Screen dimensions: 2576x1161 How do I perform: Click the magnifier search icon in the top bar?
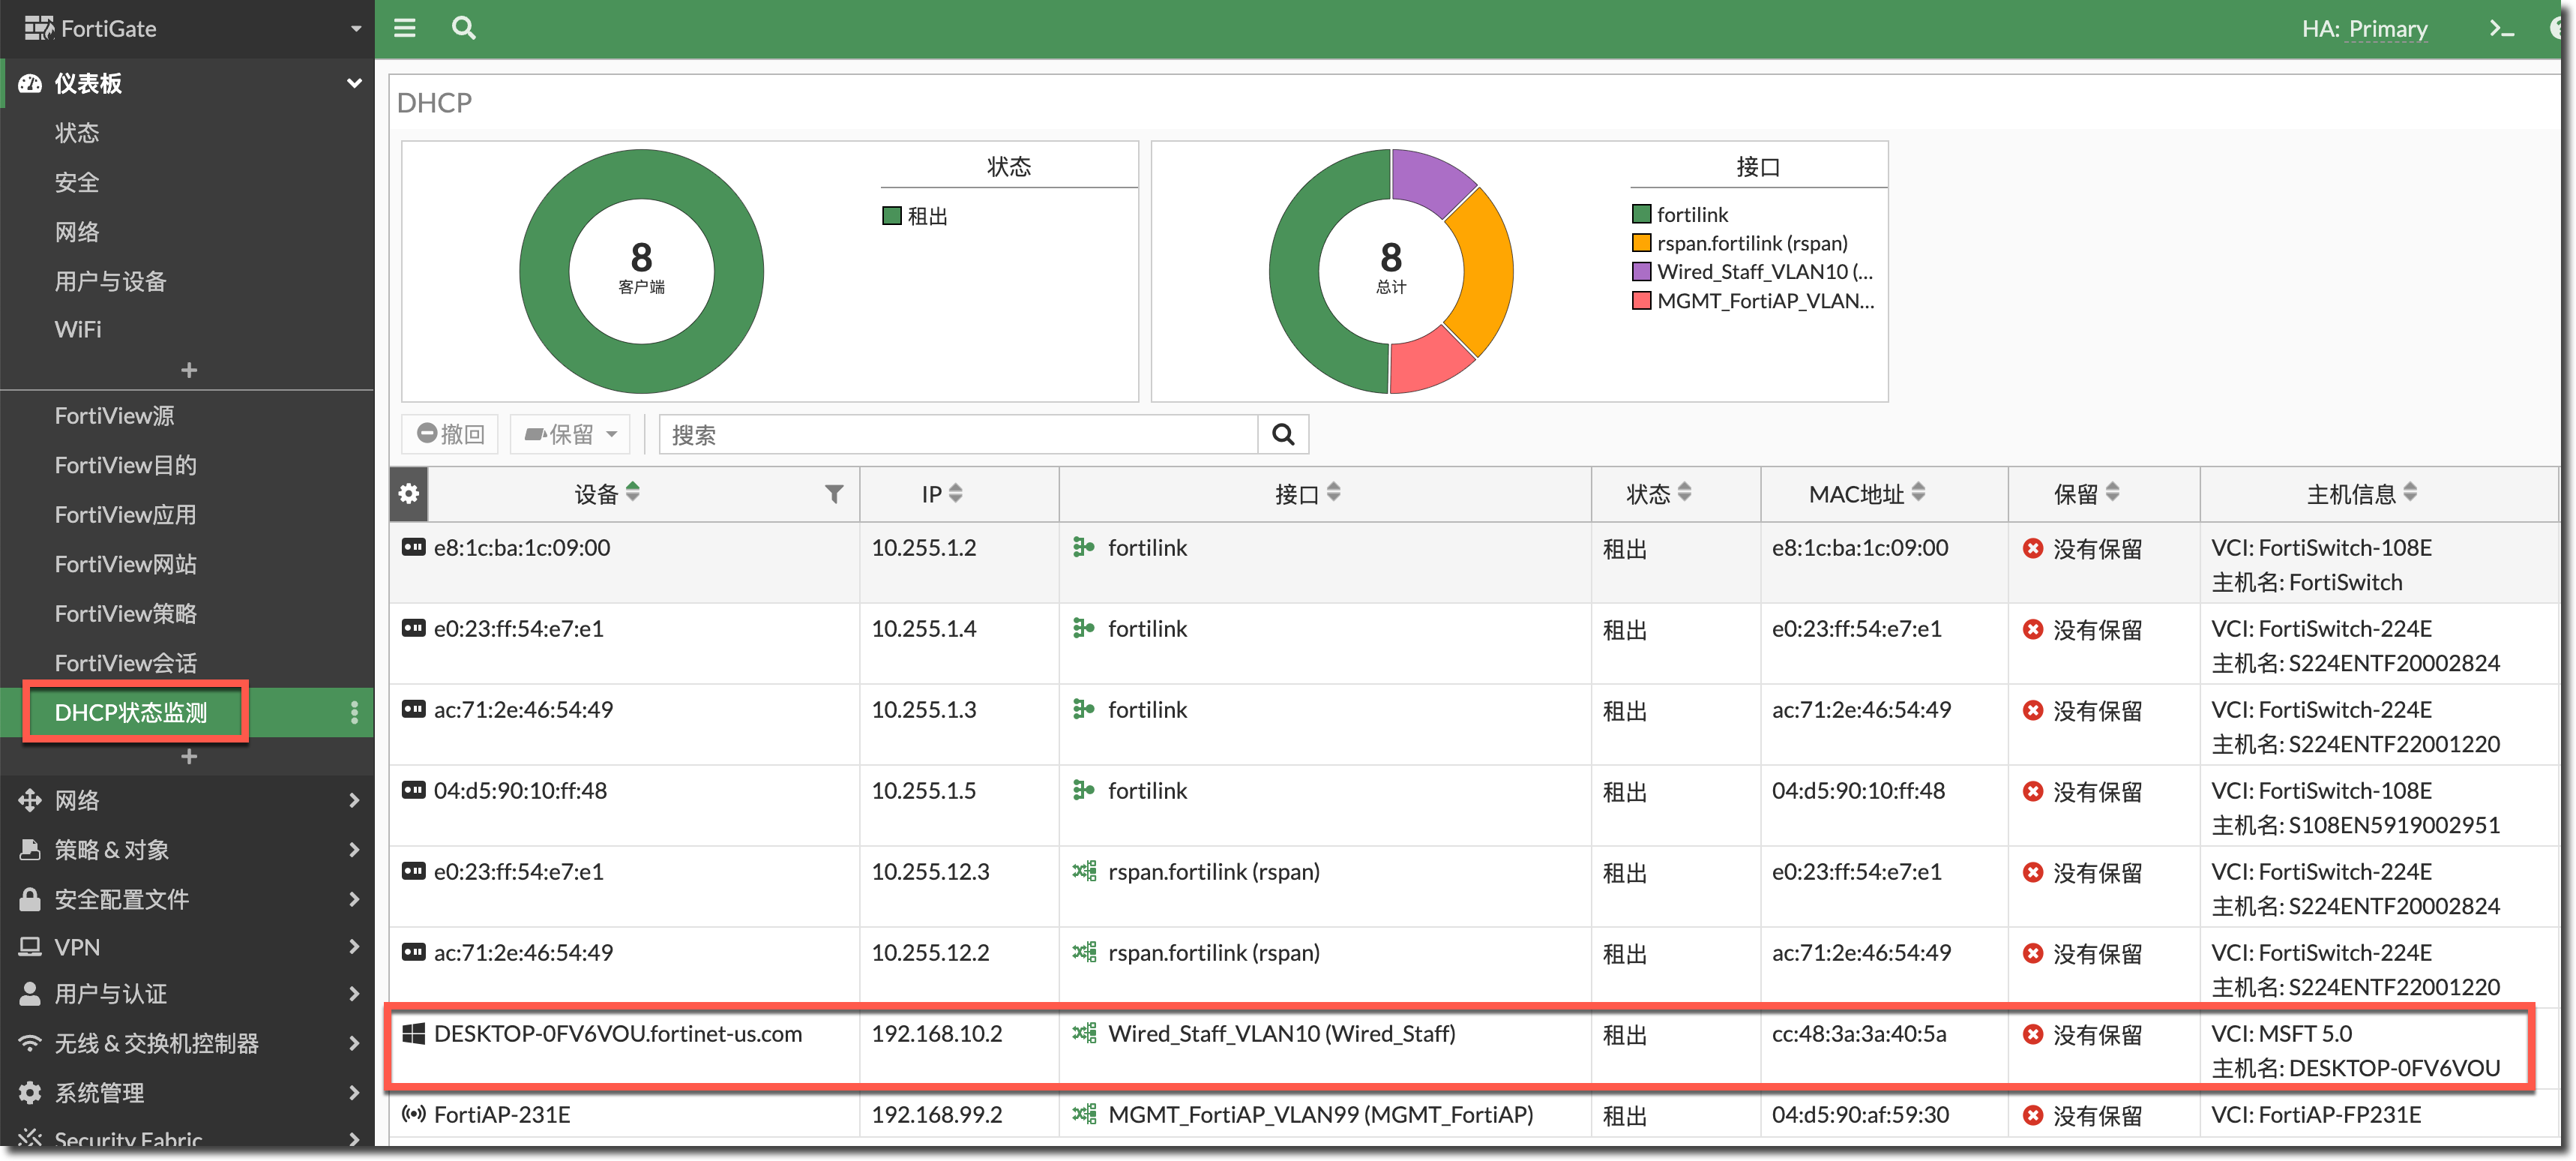(463, 28)
